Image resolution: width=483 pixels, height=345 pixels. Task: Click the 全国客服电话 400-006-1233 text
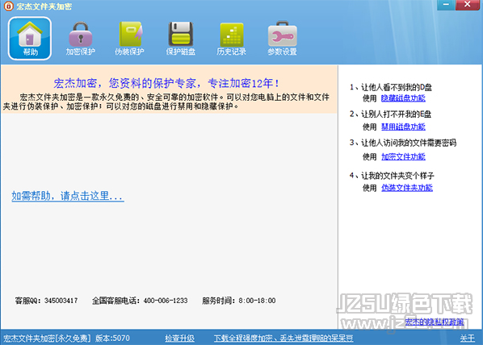click(x=140, y=301)
